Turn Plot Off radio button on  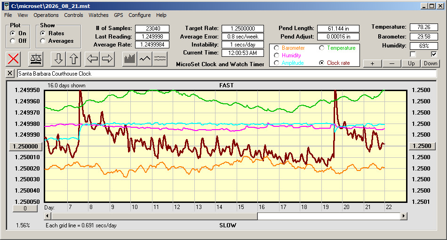[13, 41]
